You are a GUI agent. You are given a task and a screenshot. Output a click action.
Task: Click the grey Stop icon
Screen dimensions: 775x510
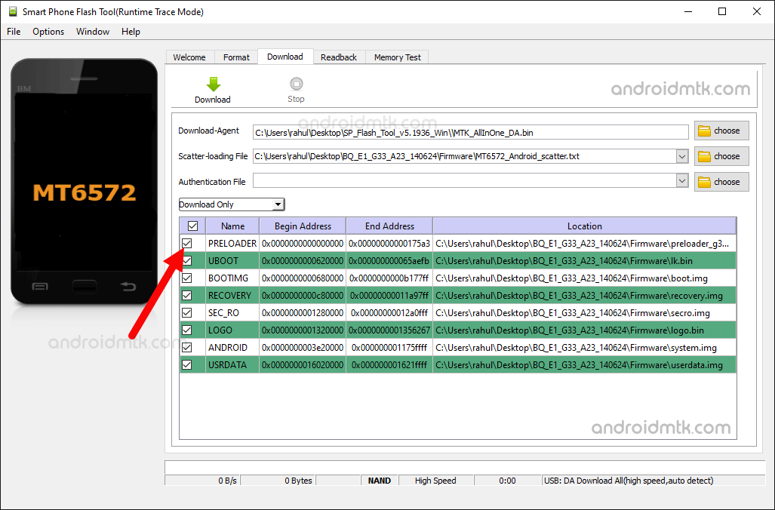pos(296,84)
